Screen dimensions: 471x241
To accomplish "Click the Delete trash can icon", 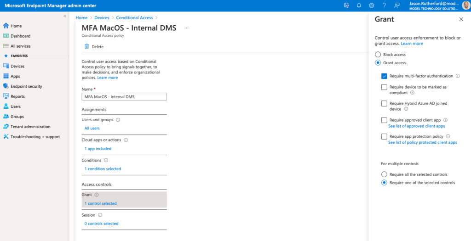I will click(86, 46).
